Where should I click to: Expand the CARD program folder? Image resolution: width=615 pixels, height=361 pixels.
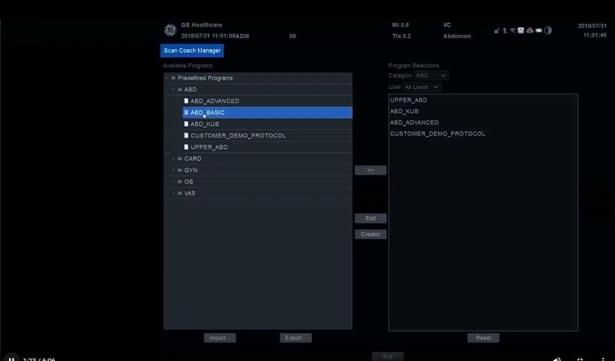pyautogui.click(x=173, y=158)
